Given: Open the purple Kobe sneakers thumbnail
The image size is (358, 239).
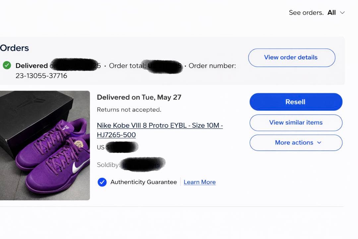Looking at the screenshot, I should 45,145.
